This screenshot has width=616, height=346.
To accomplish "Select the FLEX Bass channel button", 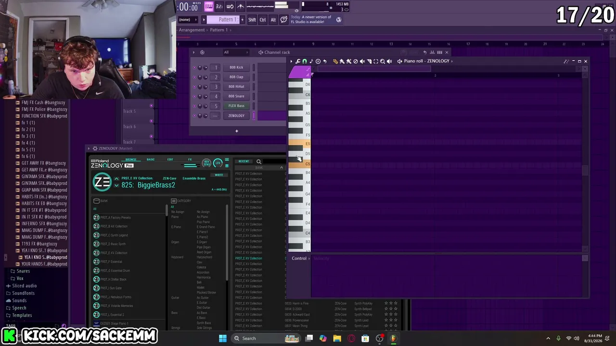I will (x=236, y=106).
